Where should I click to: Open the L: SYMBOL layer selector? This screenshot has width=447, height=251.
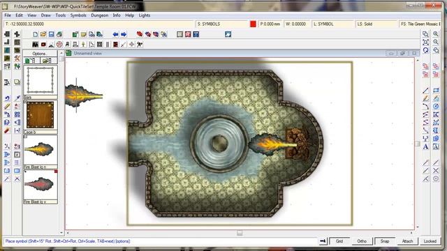tap(333, 24)
